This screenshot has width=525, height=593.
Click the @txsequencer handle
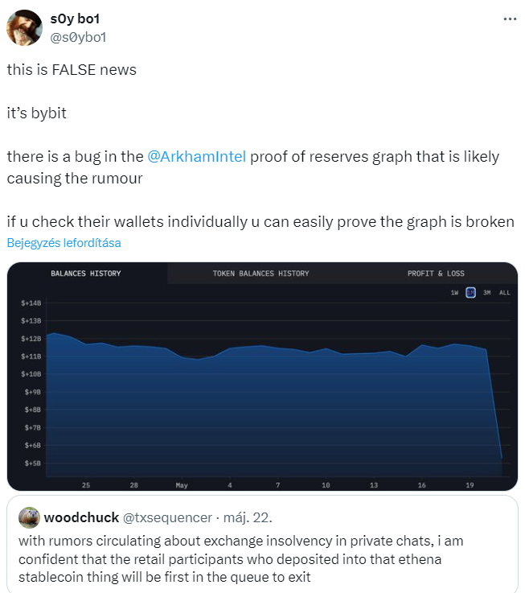[167, 517]
